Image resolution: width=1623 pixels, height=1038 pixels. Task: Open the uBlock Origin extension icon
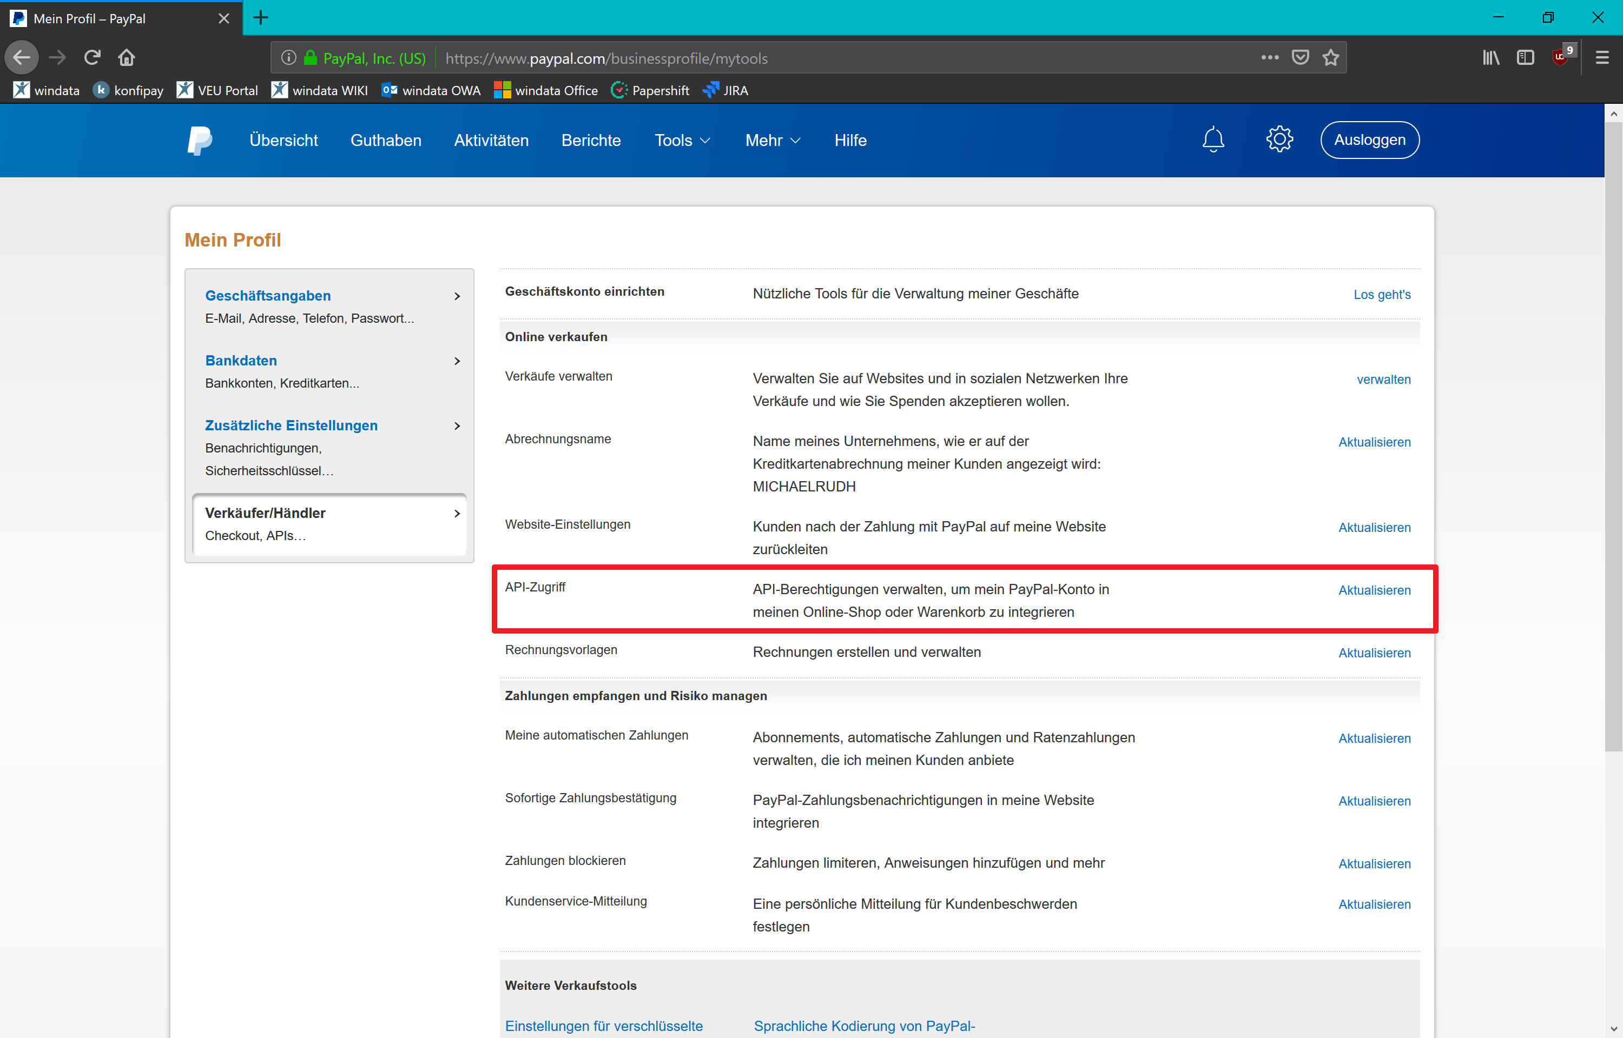click(x=1563, y=55)
